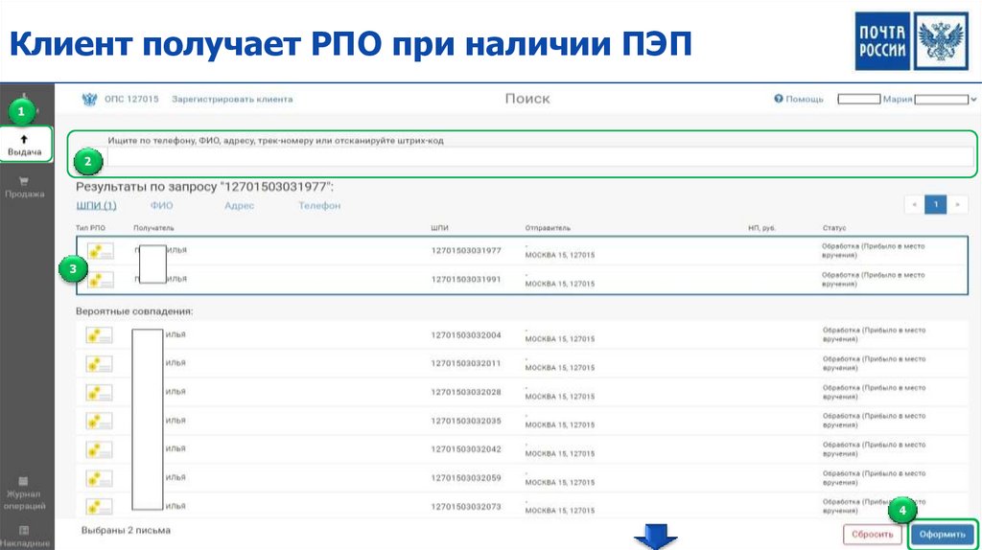Click the Поиск page title
The height and width of the screenshot is (550, 982).
[527, 99]
